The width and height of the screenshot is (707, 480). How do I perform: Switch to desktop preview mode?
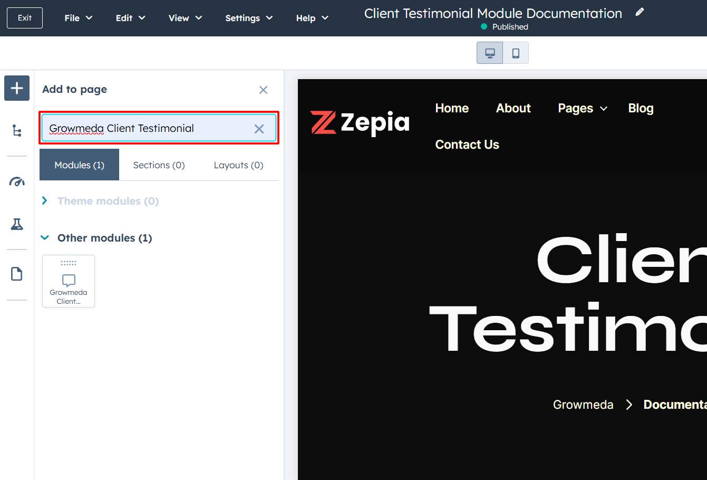coord(490,53)
